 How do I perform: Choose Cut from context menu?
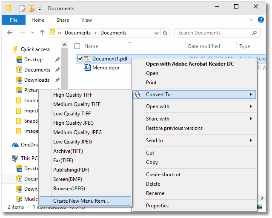coord(150,153)
